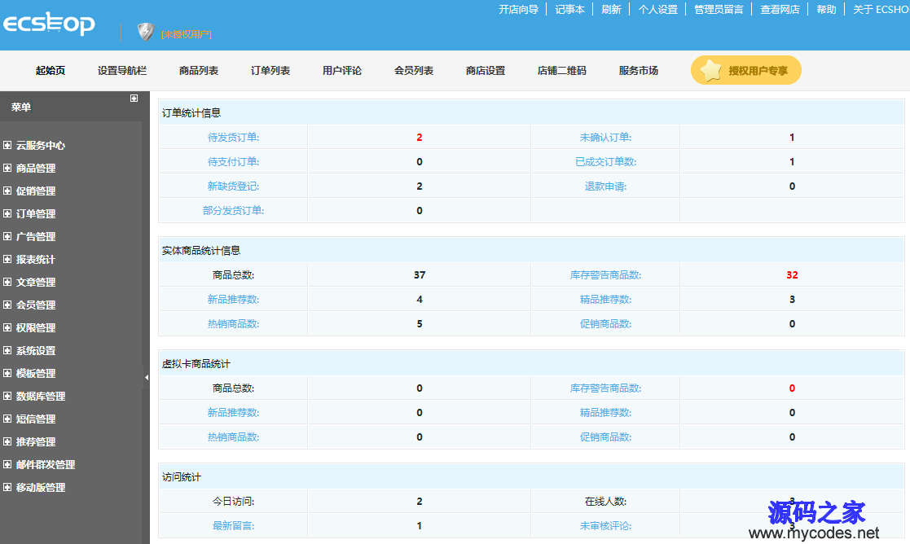910x544 pixels.
Task: Toggle the menu expand-all icon beside 菜单
Action: pyautogui.click(x=134, y=98)
